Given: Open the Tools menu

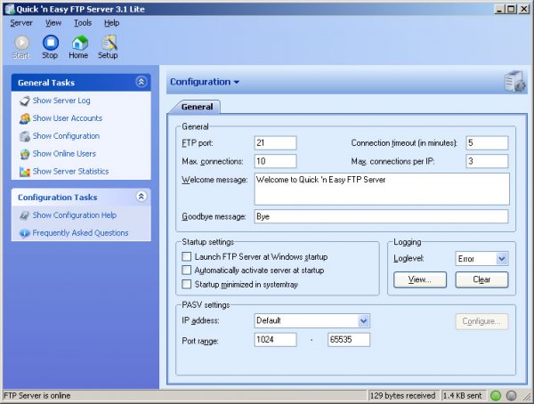Looking at the screenshot, I should click(x=83, y=22).
